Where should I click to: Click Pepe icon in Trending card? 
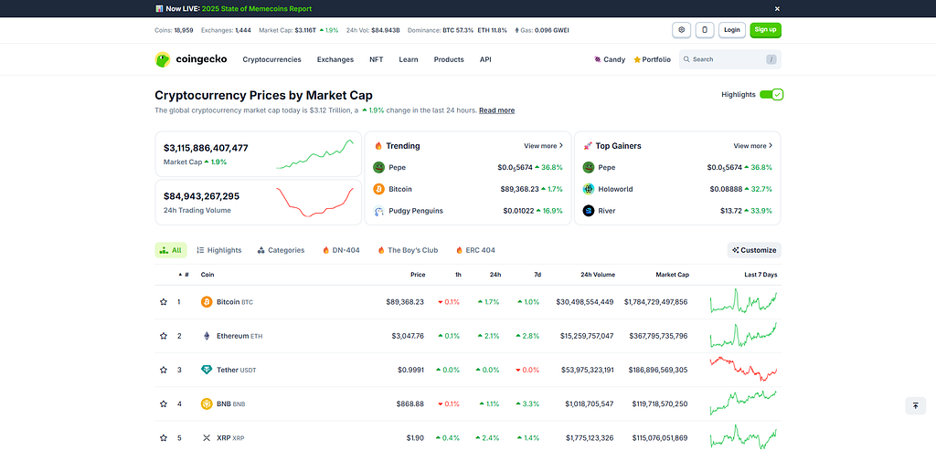pos(378,167)
